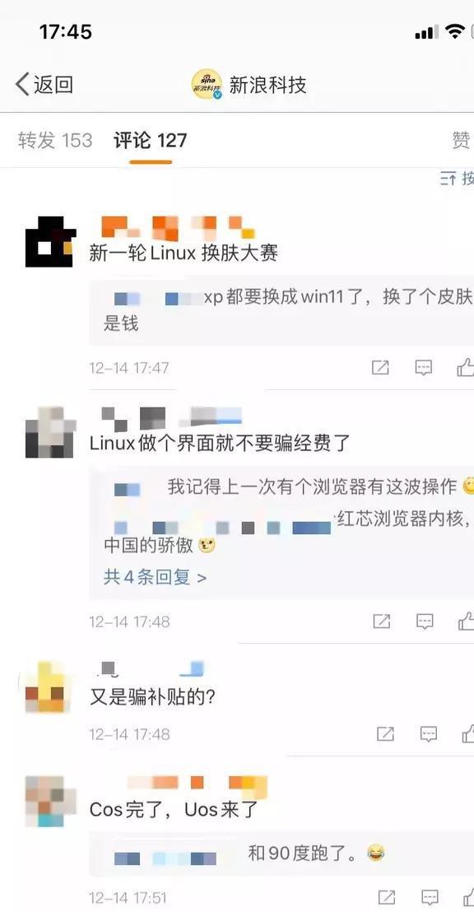The image size is (474, 912).
Task: Reply to the 骗经费 comment
Action: point(425,621)
